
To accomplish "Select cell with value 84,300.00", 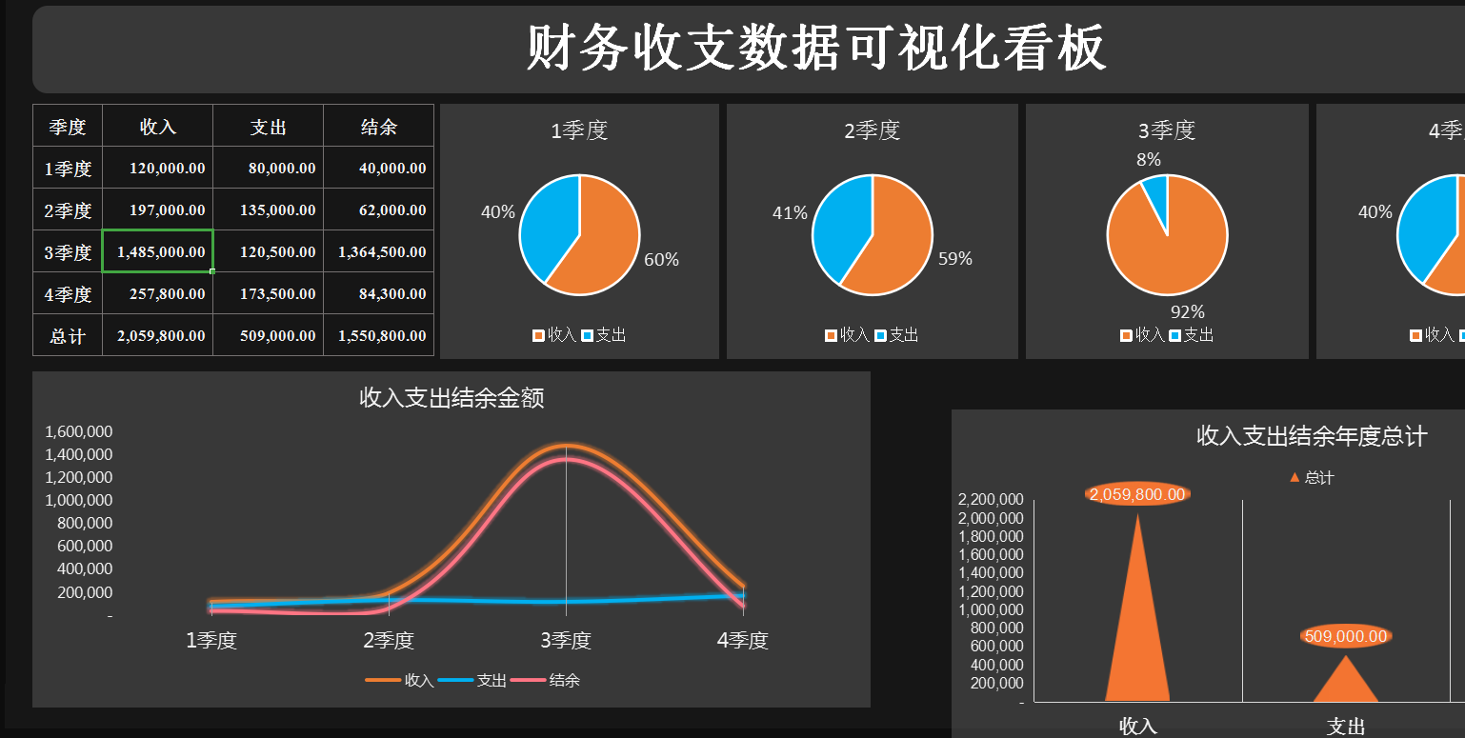I will pyautogui.click(x=378, y=293).
